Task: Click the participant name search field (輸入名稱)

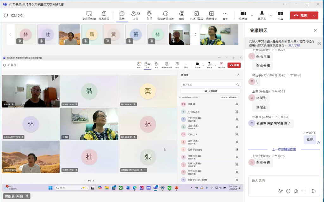Action: coord(210,85)
